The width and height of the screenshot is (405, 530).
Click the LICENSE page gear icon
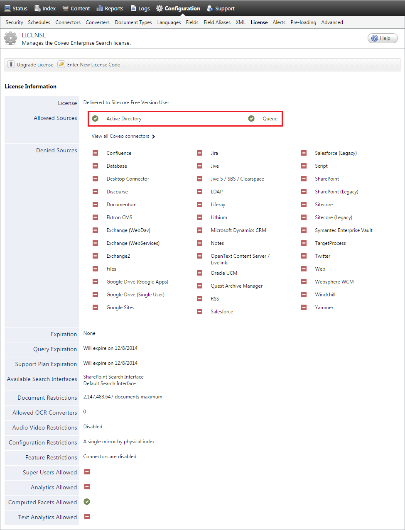[10, 38]
